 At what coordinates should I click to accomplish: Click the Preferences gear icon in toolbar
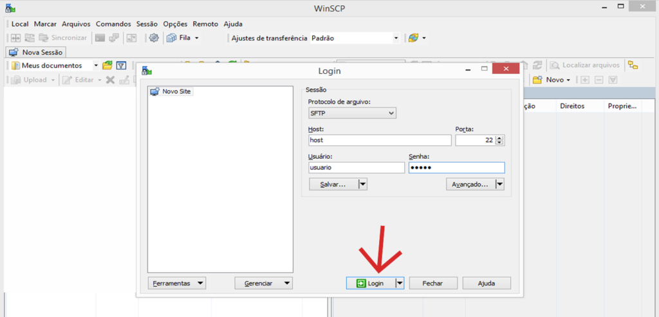[154, 38]
